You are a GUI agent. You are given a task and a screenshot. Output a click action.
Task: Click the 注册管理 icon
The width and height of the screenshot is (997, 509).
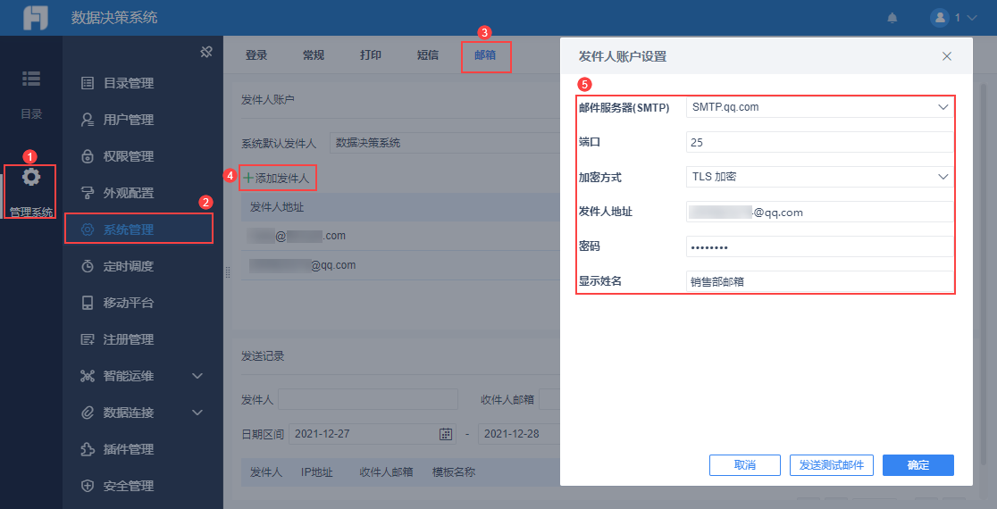tap(88, 339)
